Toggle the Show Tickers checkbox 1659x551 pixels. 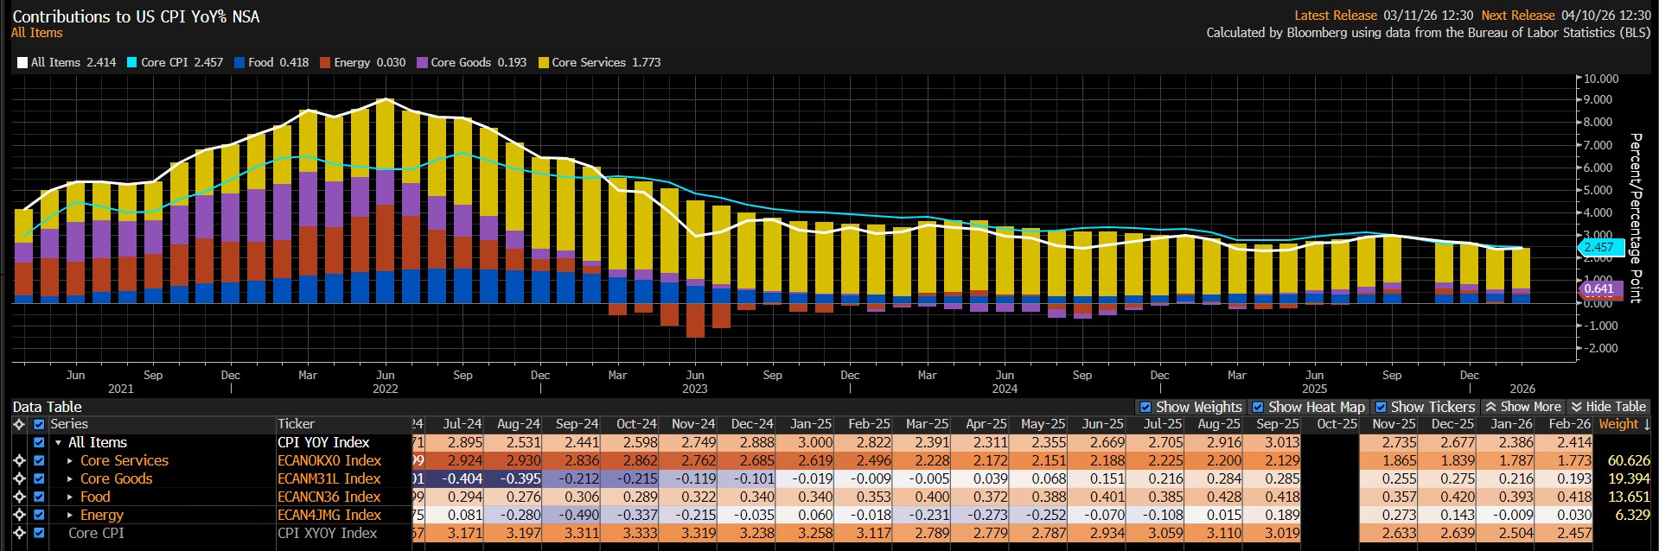click(1381, 407)
